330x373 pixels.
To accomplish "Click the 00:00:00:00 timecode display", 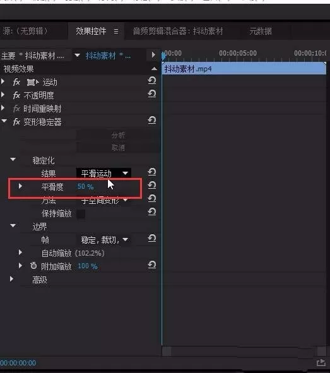I will (x=18, y=363).
